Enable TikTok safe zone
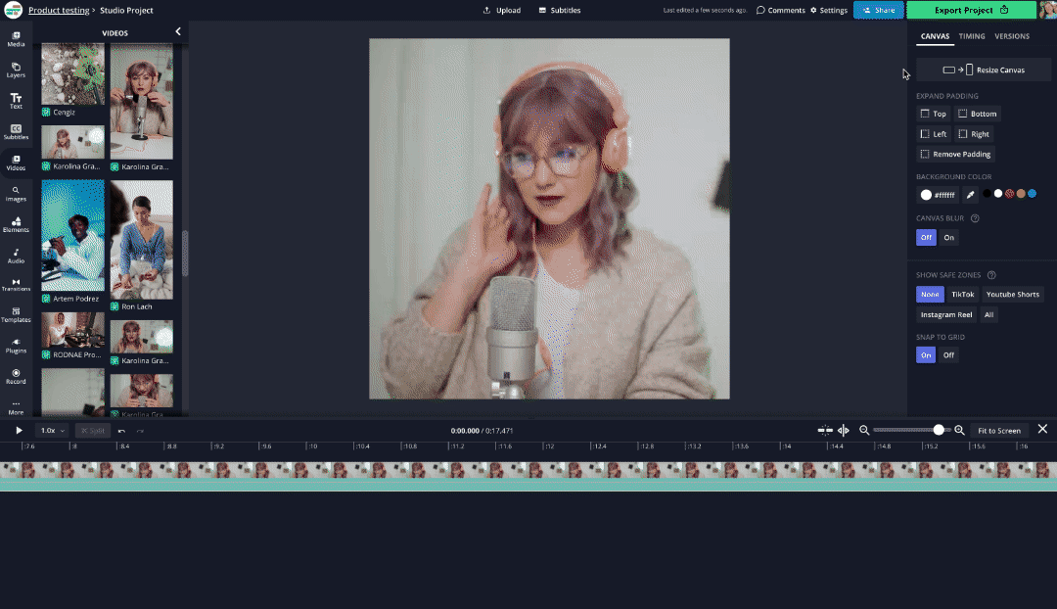This screenshot has width=1057, height=609. (x=963, y=295)
